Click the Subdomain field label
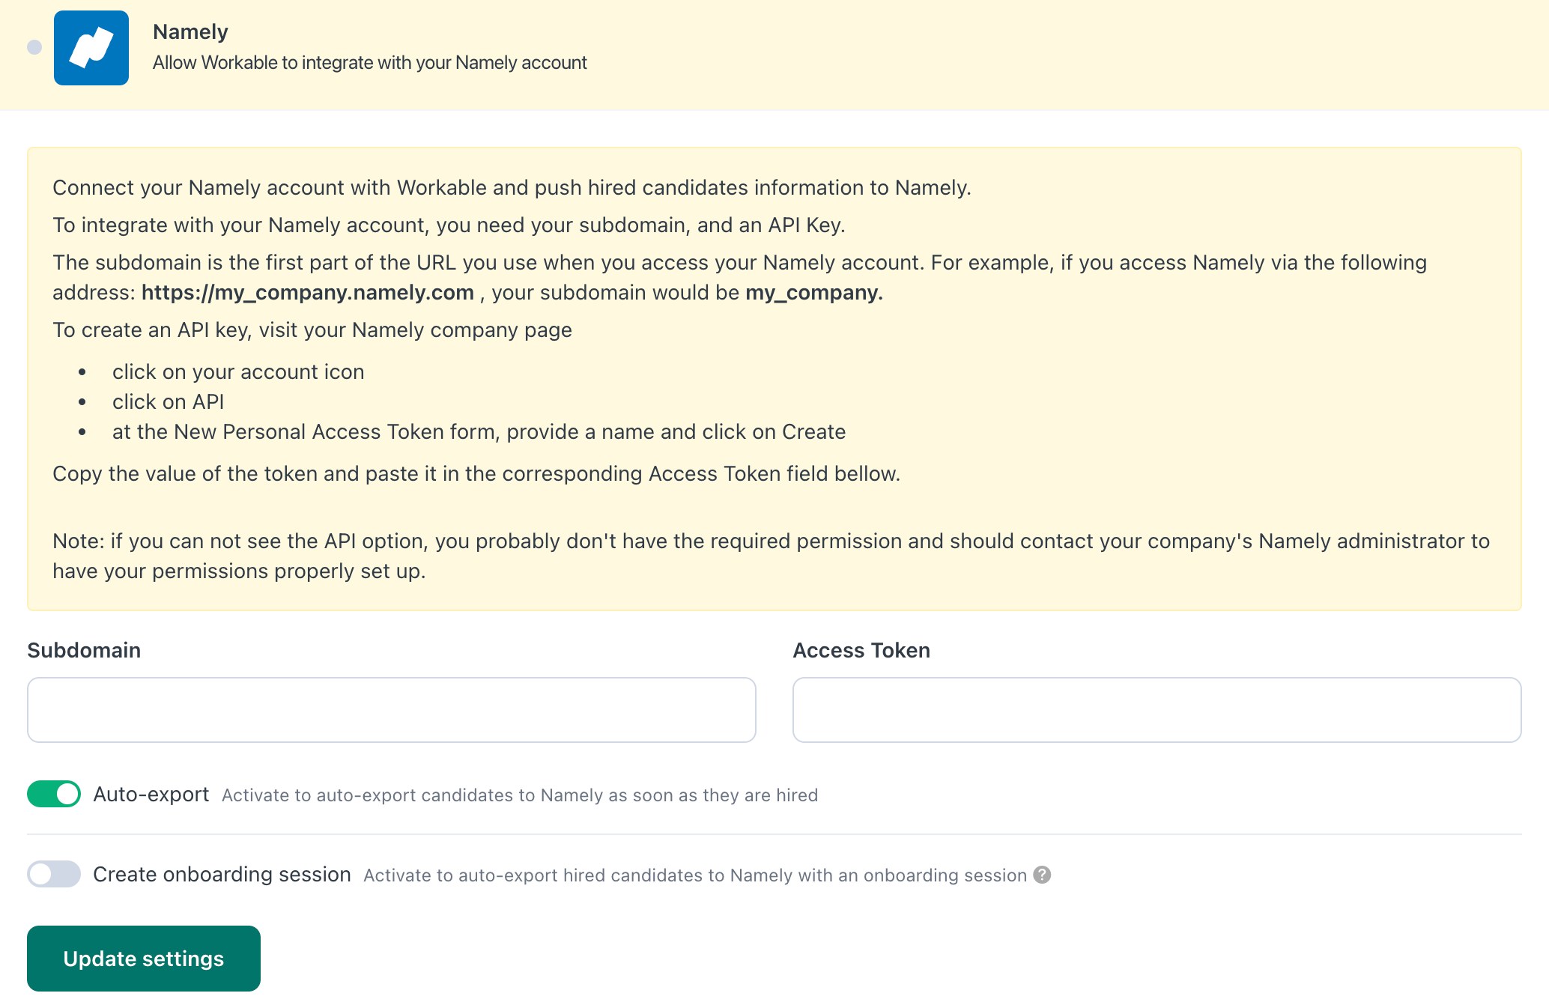Screen dimensions: 1549x1008 84,650
